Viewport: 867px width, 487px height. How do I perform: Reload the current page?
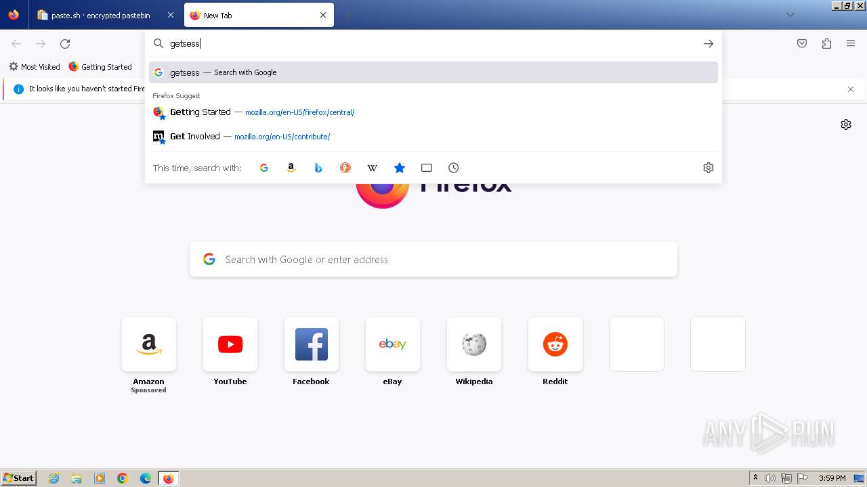[65, 43]
